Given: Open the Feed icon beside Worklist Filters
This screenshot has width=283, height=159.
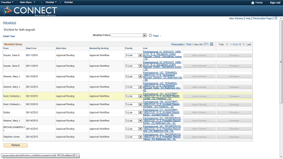Looking at the screenshot, I should coord(150,35).
